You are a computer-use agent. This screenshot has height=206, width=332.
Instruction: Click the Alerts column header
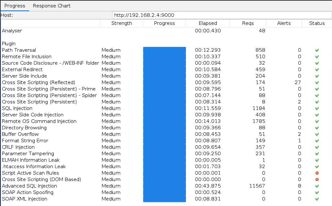pos(284,23)
